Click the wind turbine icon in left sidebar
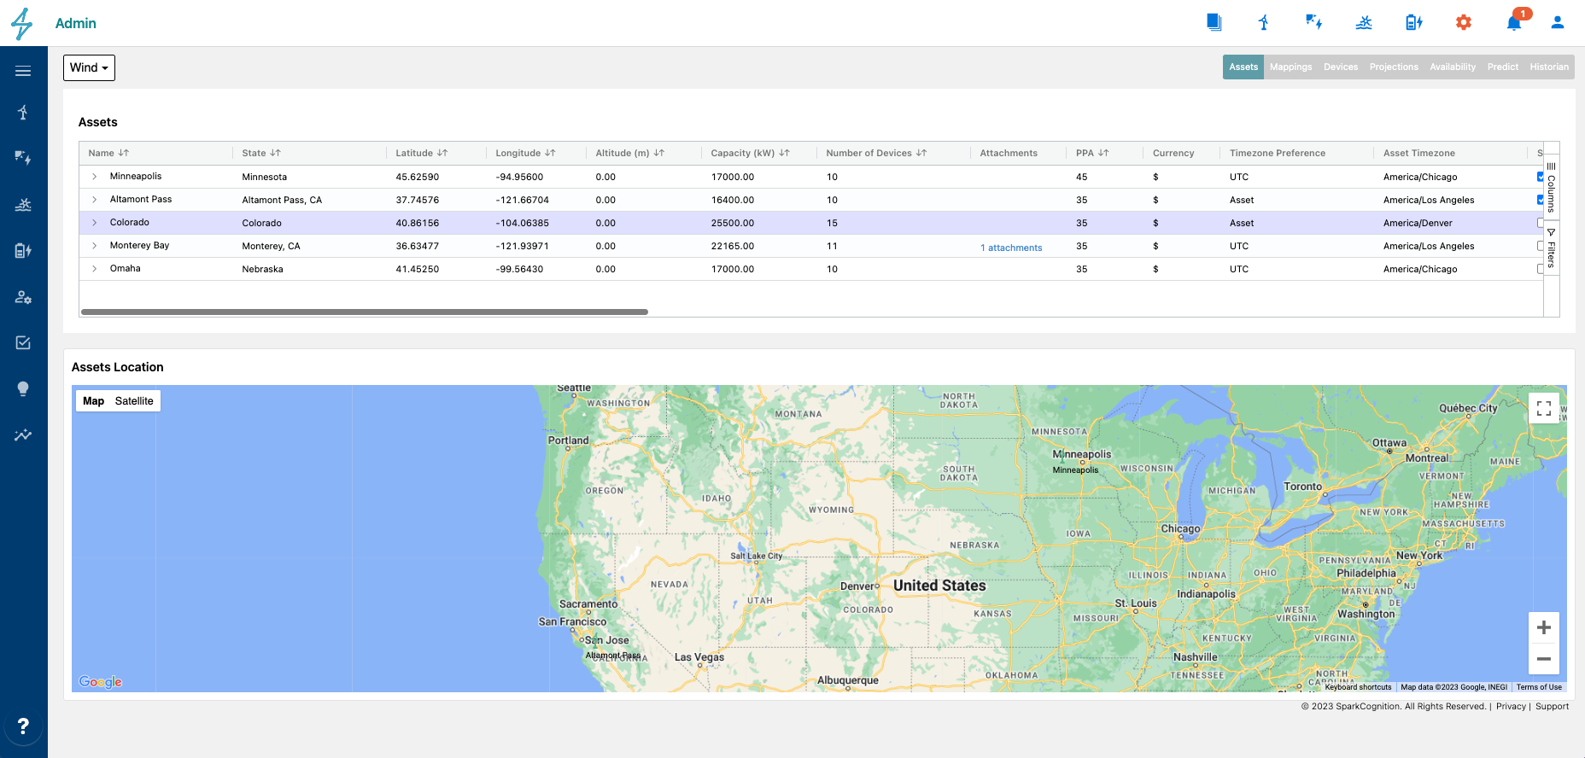Viewport: 1585px width, 758px height. point(23,113)
